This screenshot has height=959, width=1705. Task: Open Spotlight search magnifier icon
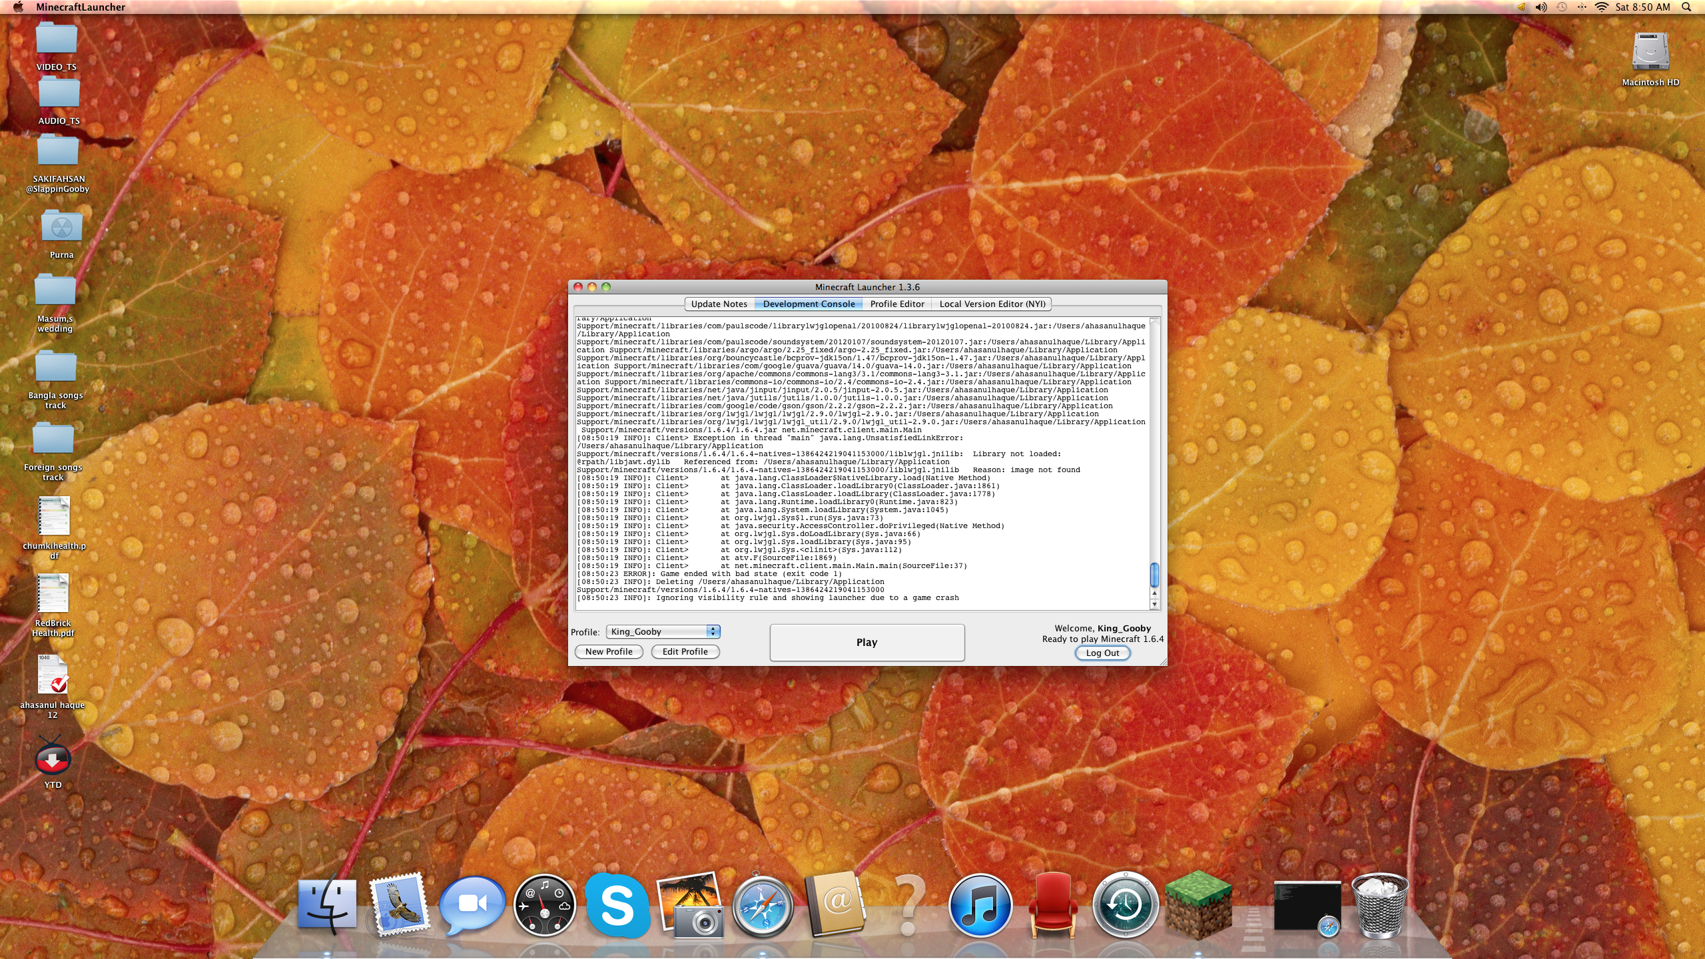[x=1686, y=7]
